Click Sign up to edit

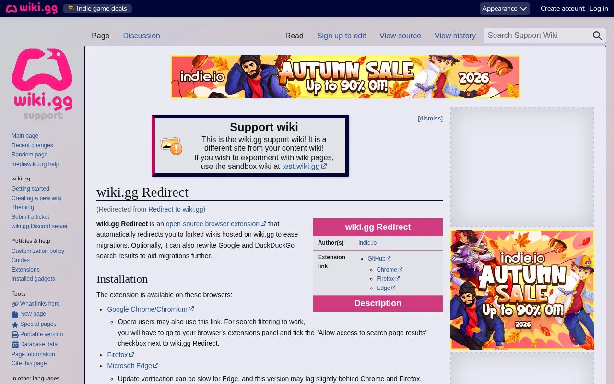coord(342,36)
